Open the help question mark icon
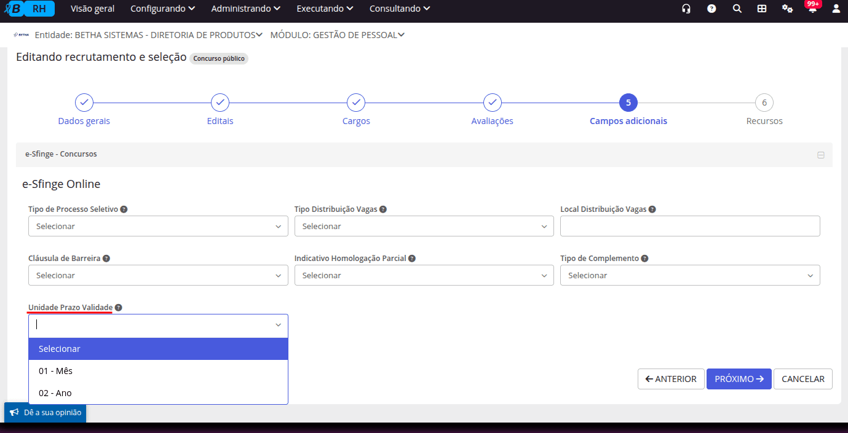 pos(711,9)
